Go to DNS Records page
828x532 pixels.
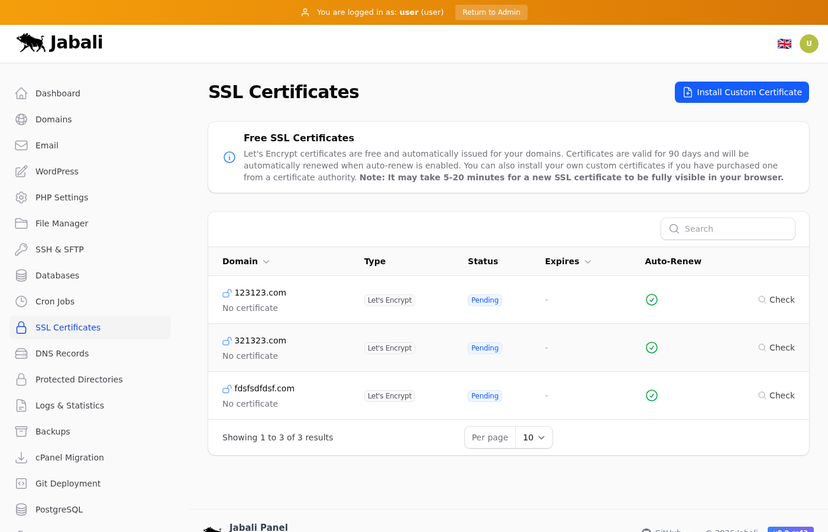[62, 353]
